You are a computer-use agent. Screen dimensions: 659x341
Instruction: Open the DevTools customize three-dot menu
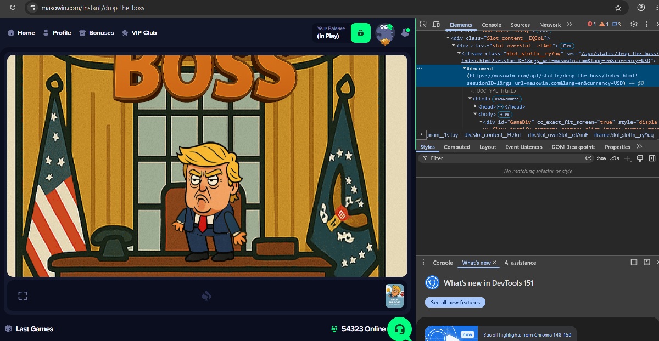point(646,24)
